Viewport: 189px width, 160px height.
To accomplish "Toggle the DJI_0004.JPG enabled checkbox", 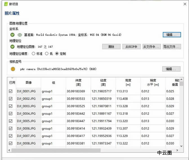I will click(11, 113).
